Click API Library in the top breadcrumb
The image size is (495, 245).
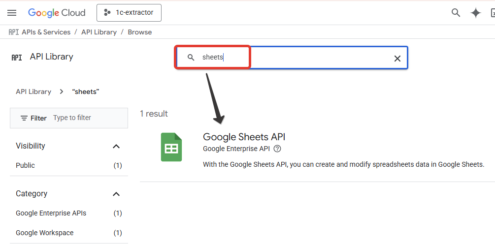(x=99, y=32)
